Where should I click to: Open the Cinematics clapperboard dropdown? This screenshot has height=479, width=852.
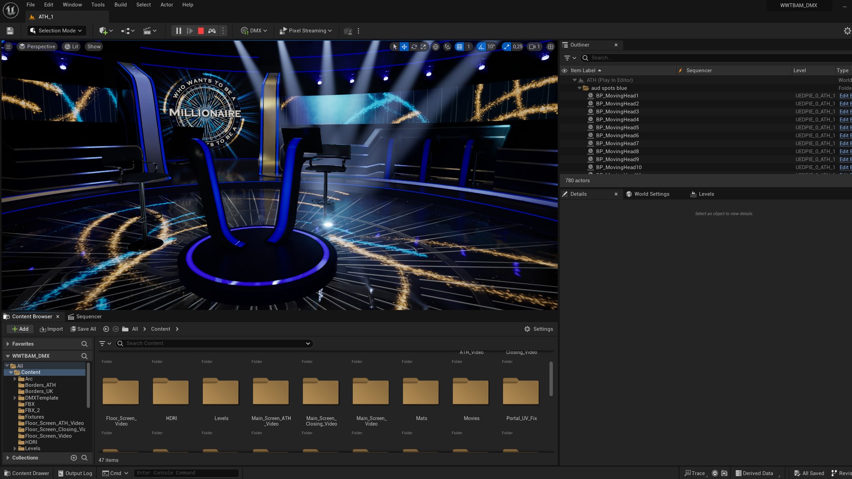point(150,31)
